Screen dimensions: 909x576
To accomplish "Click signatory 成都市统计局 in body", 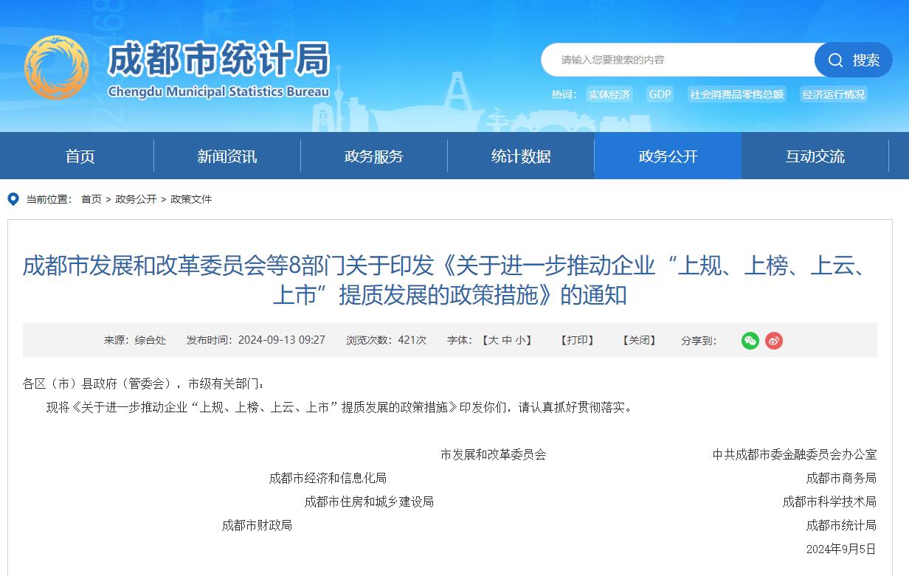I will [841, 526].
